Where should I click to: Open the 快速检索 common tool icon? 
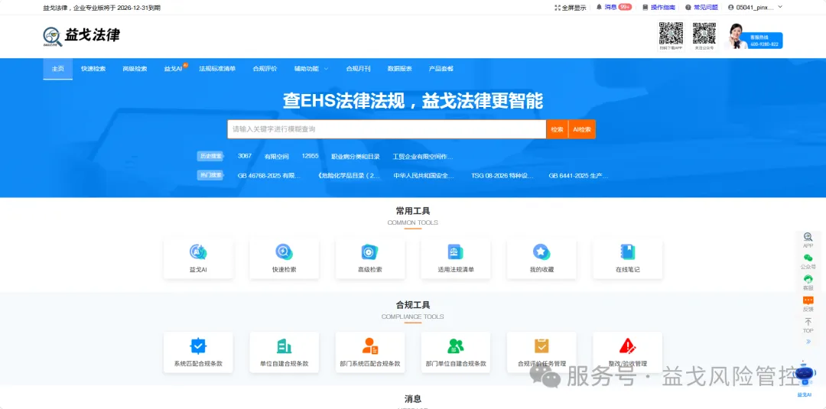(284, 252)
